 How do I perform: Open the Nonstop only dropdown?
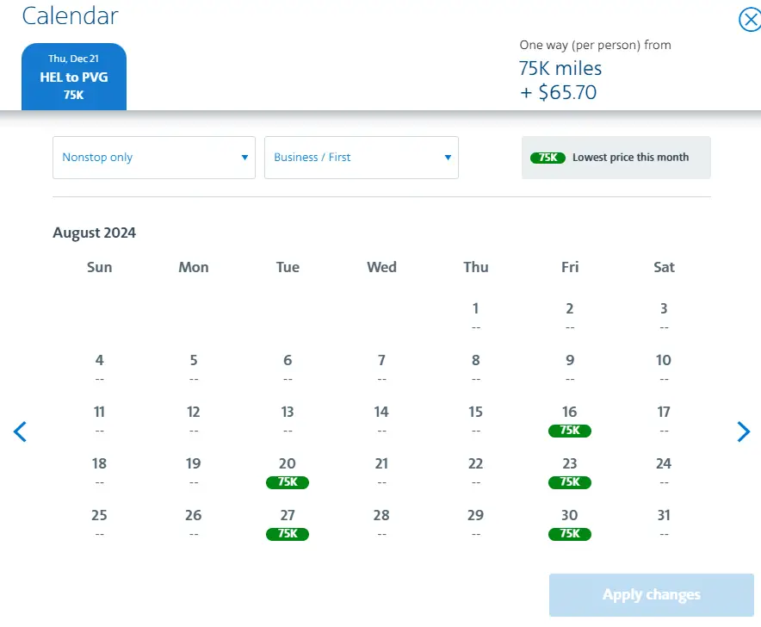tap(154, 158)
